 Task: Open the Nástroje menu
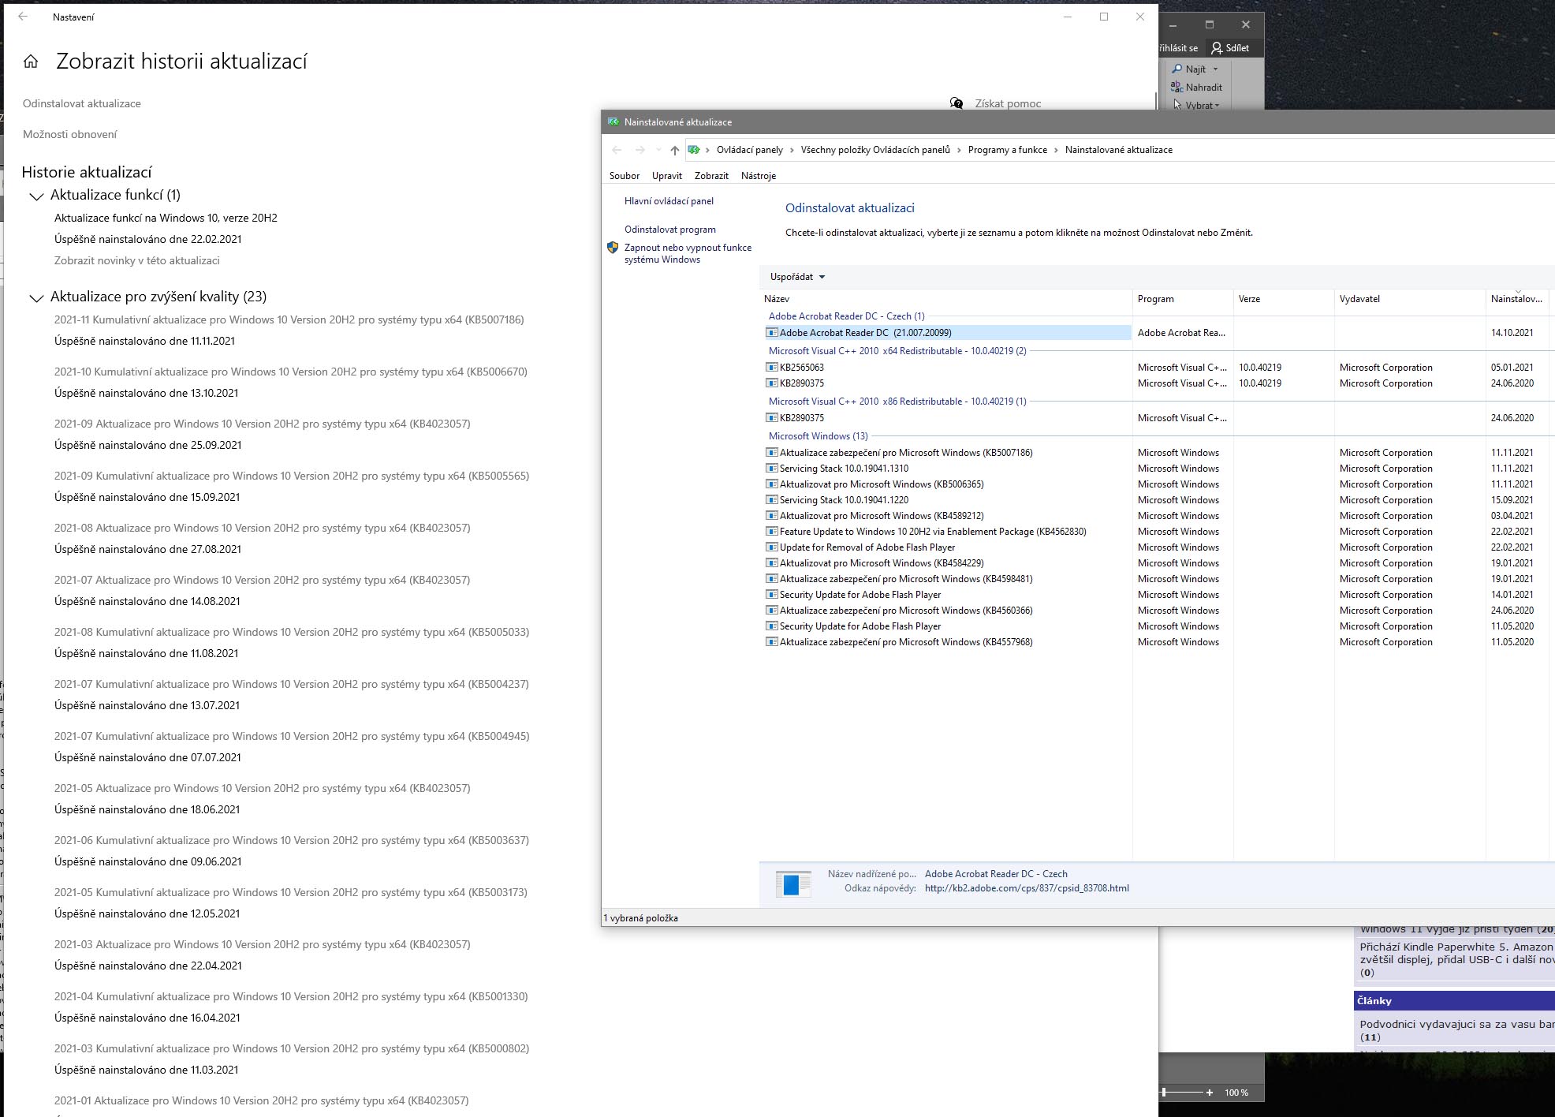pyautogui.click(x=758, y=176)
